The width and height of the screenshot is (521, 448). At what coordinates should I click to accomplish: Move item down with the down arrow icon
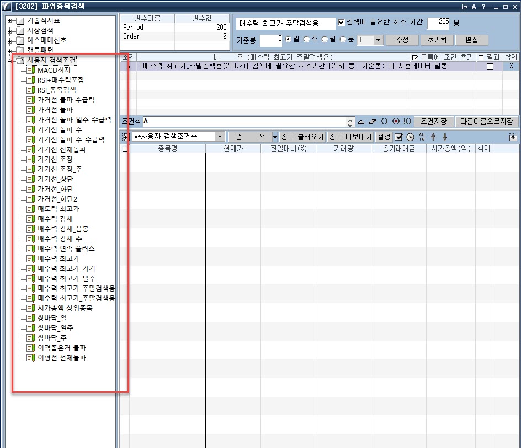[445, 137]
